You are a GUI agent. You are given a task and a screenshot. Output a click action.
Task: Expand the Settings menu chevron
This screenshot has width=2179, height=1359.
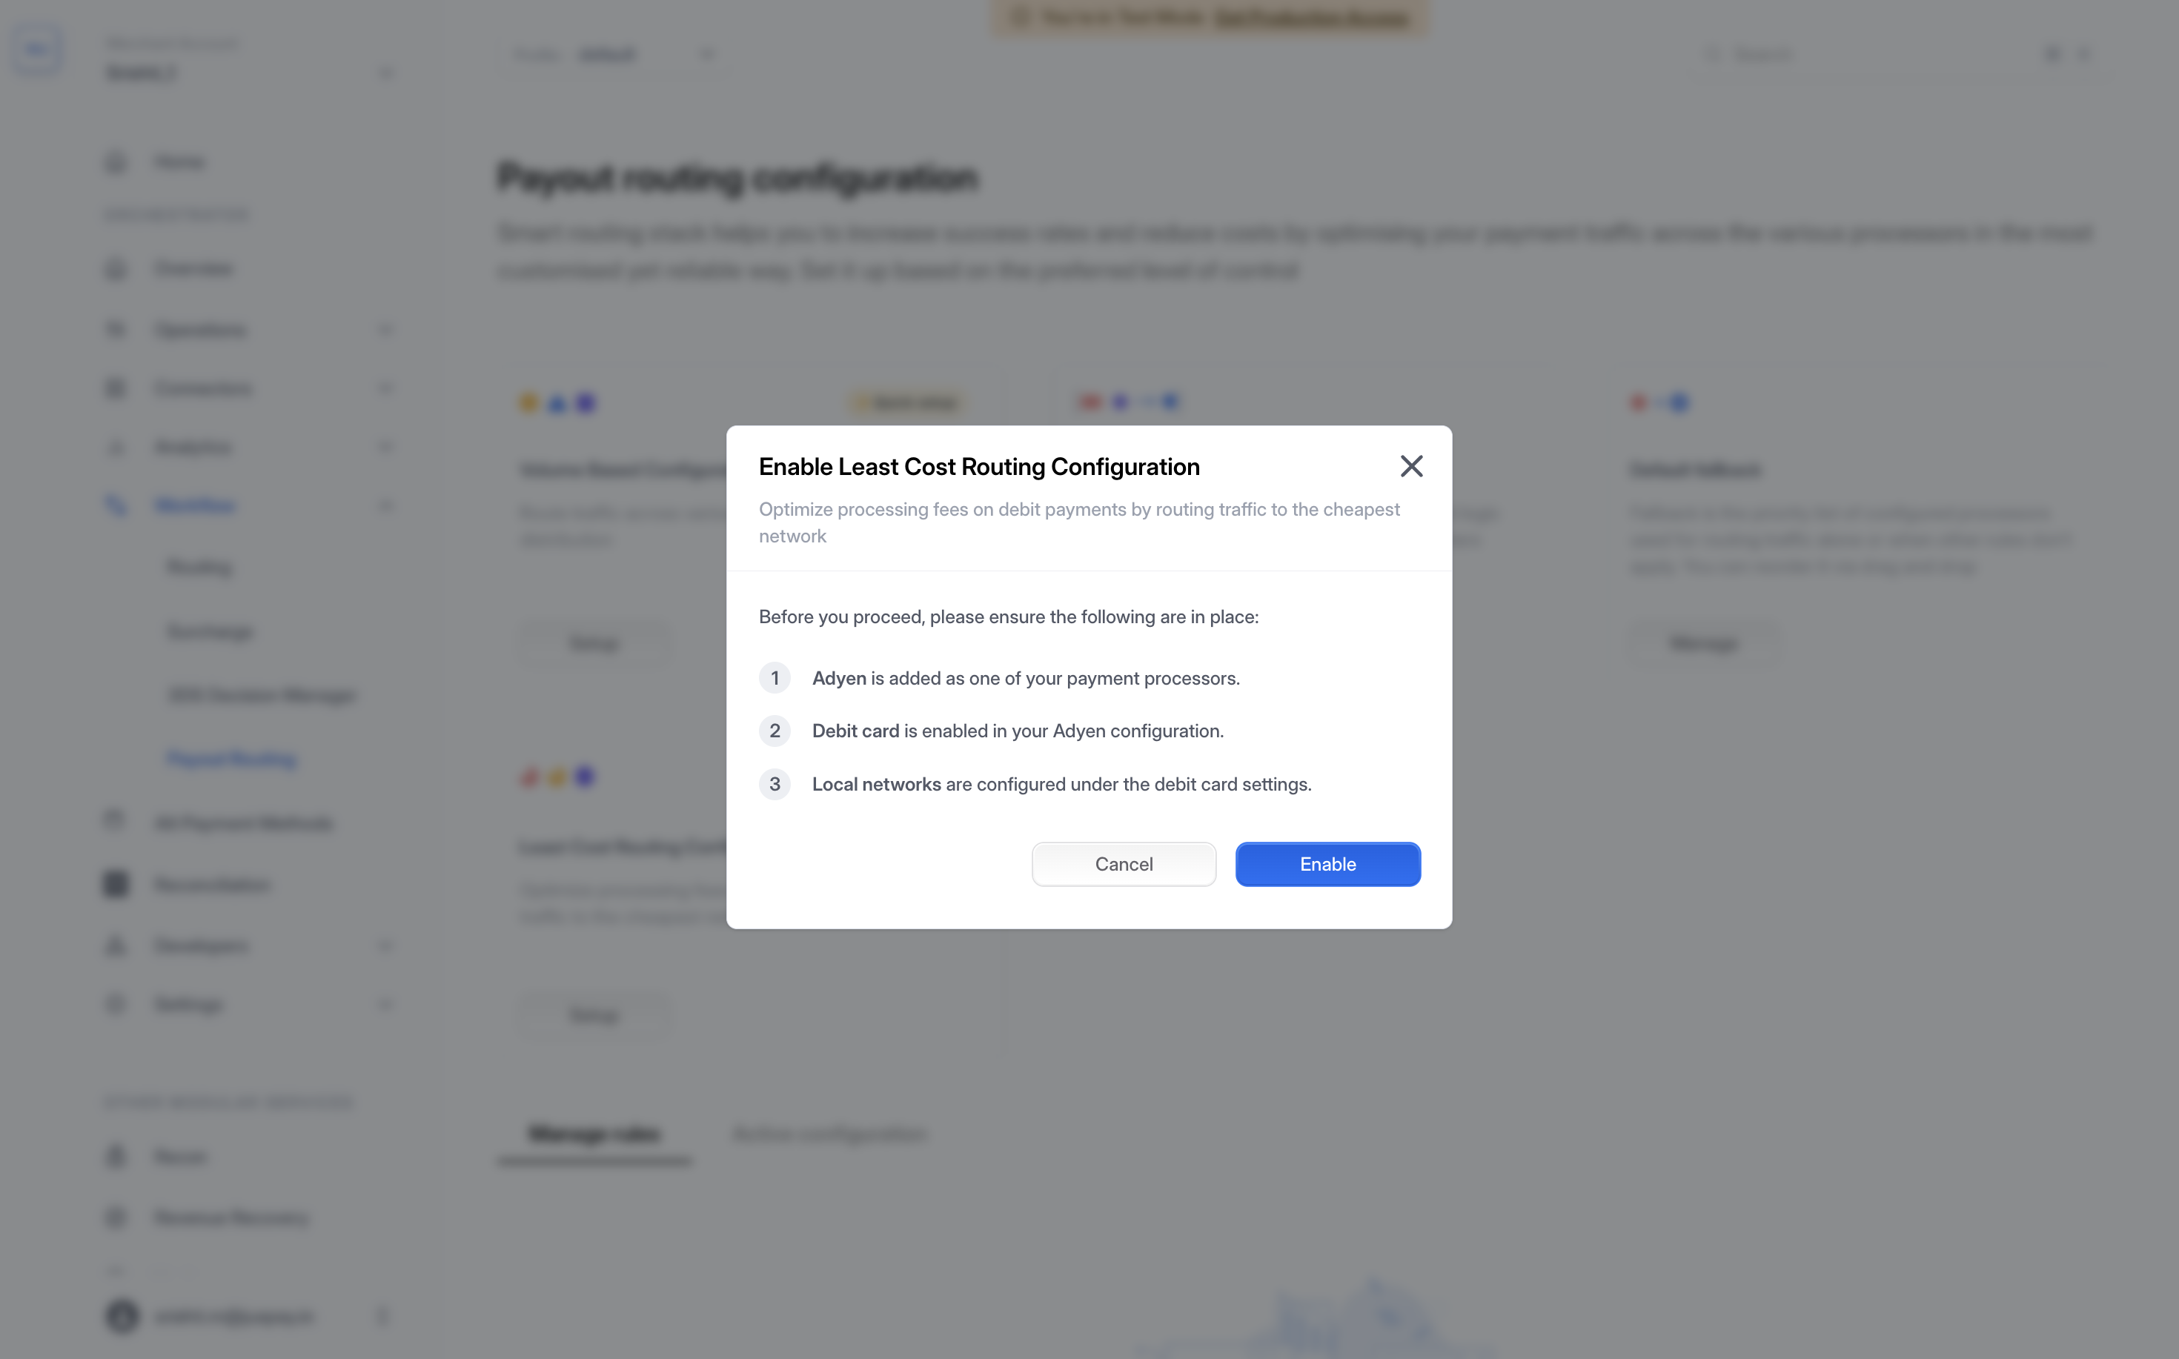click(x=385, y=1004)
